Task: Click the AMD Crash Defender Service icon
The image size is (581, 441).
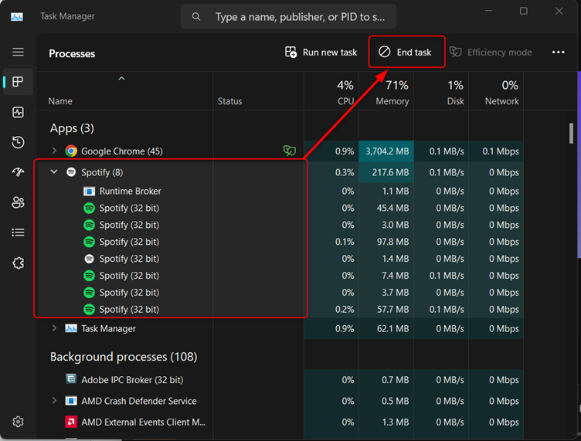Action: [71, 401]
